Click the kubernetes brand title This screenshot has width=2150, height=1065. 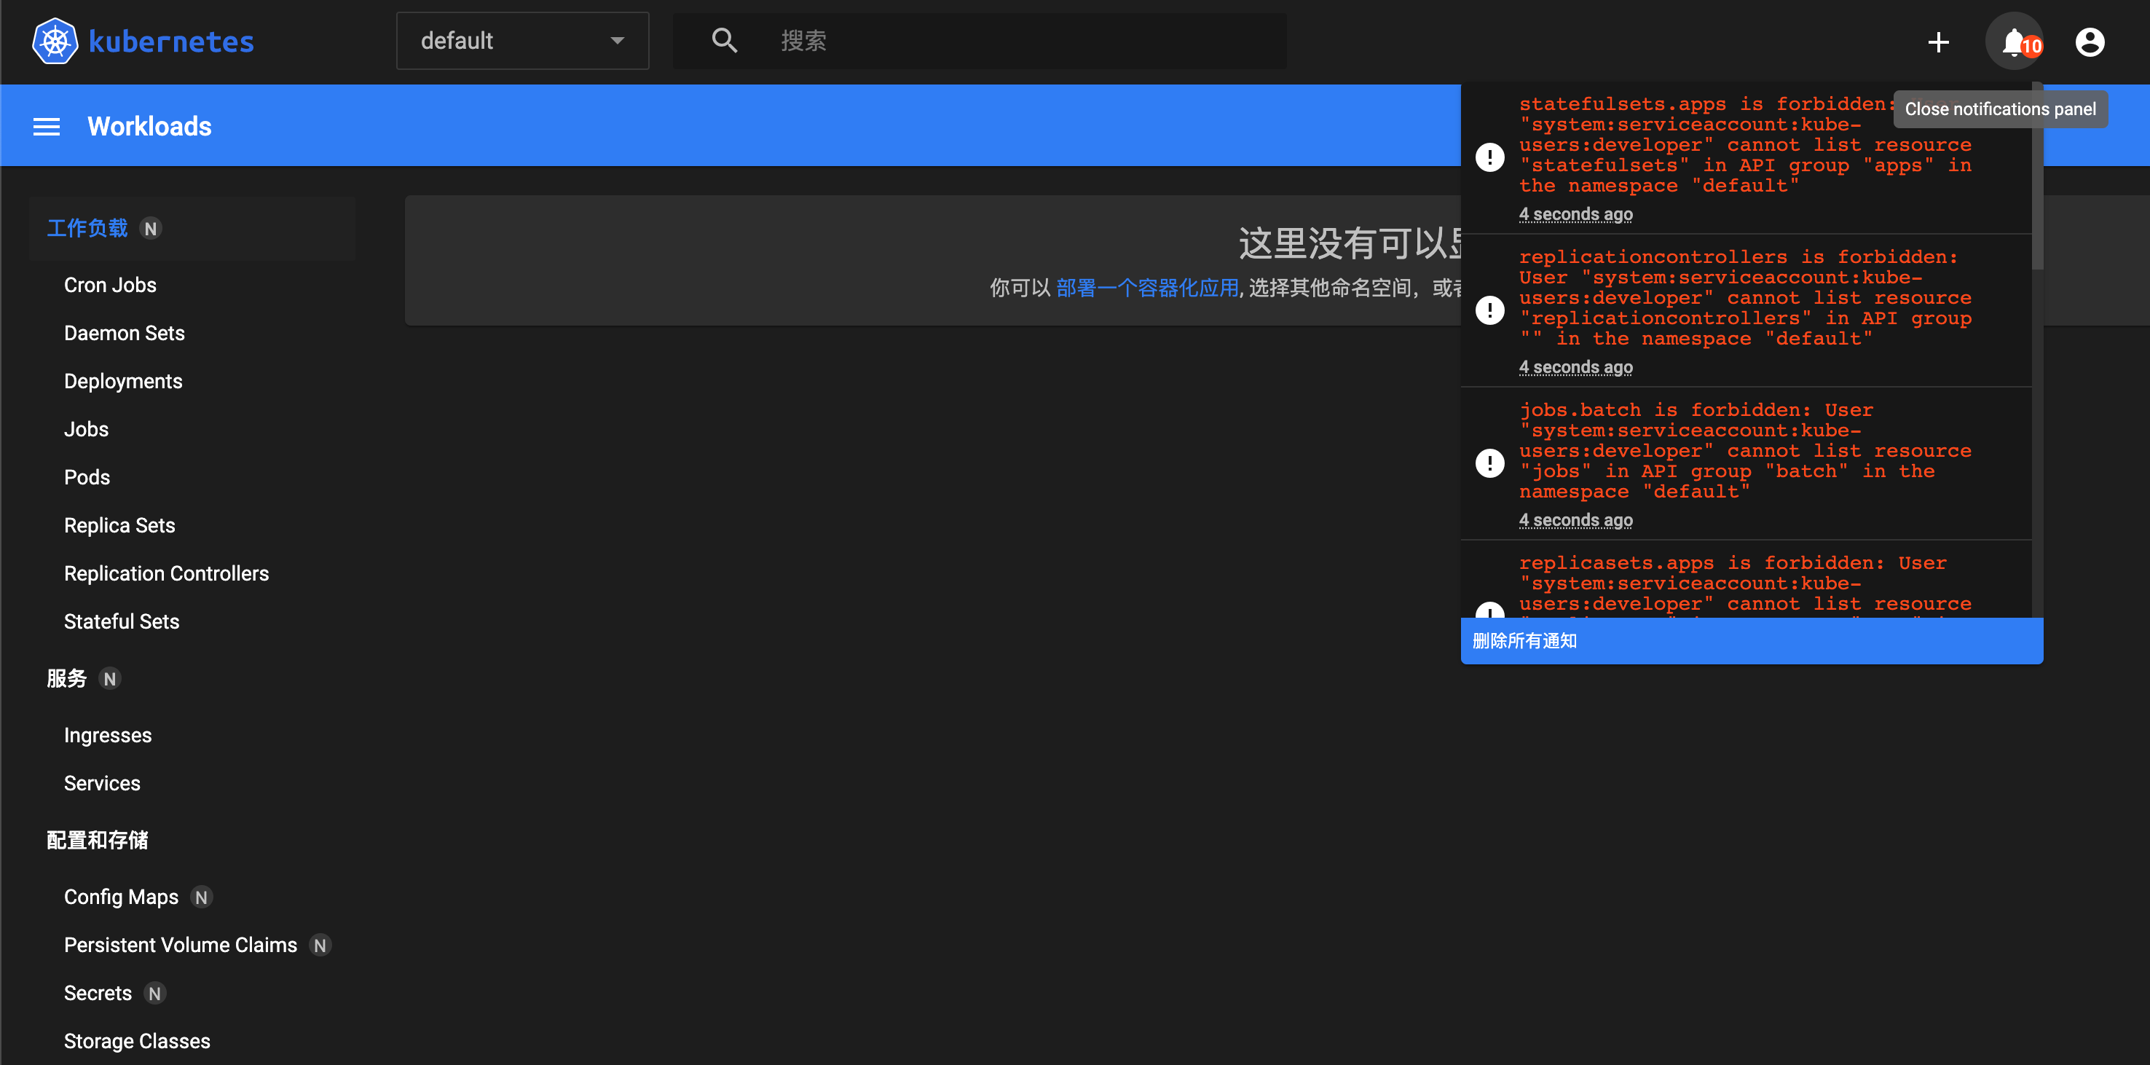(x=171, y=41)
